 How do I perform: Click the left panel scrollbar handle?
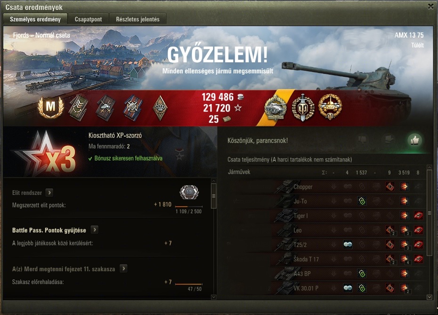(214, 196)
